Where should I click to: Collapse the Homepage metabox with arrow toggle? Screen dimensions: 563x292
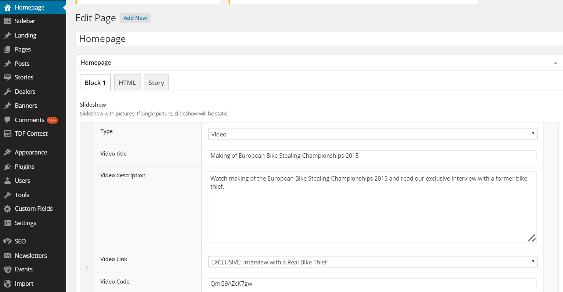556,63
